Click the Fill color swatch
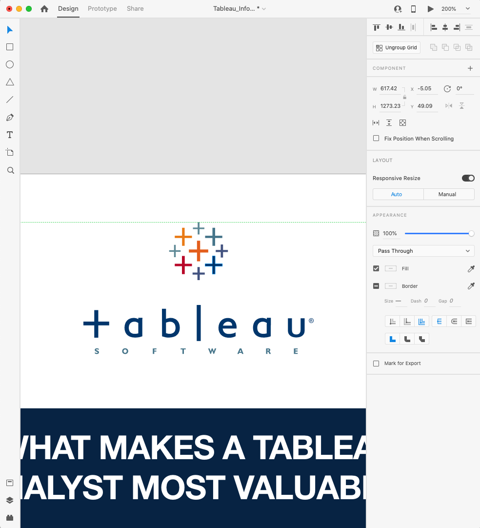This screenshot has width=480, height=528. 390,268
